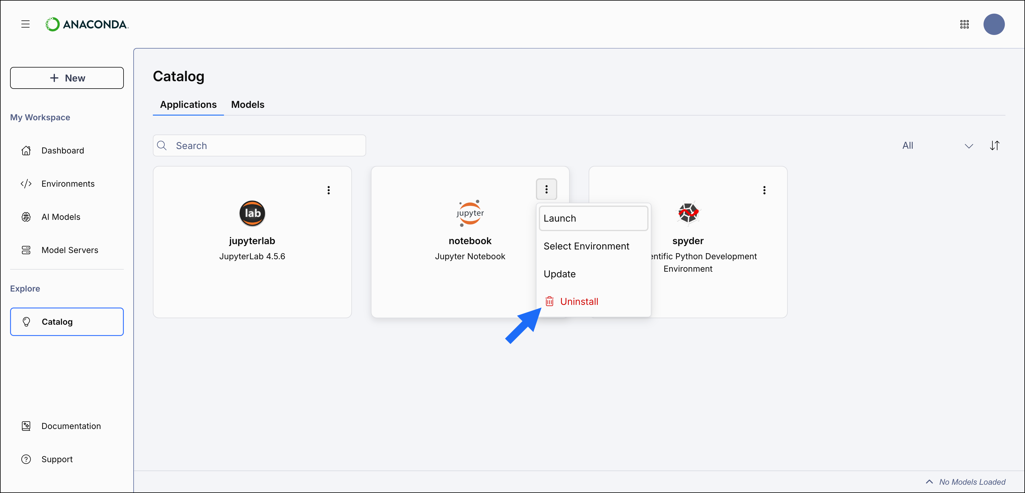
Task: Click the 'Jupyter Notebook' description
Action: point(470,256)
